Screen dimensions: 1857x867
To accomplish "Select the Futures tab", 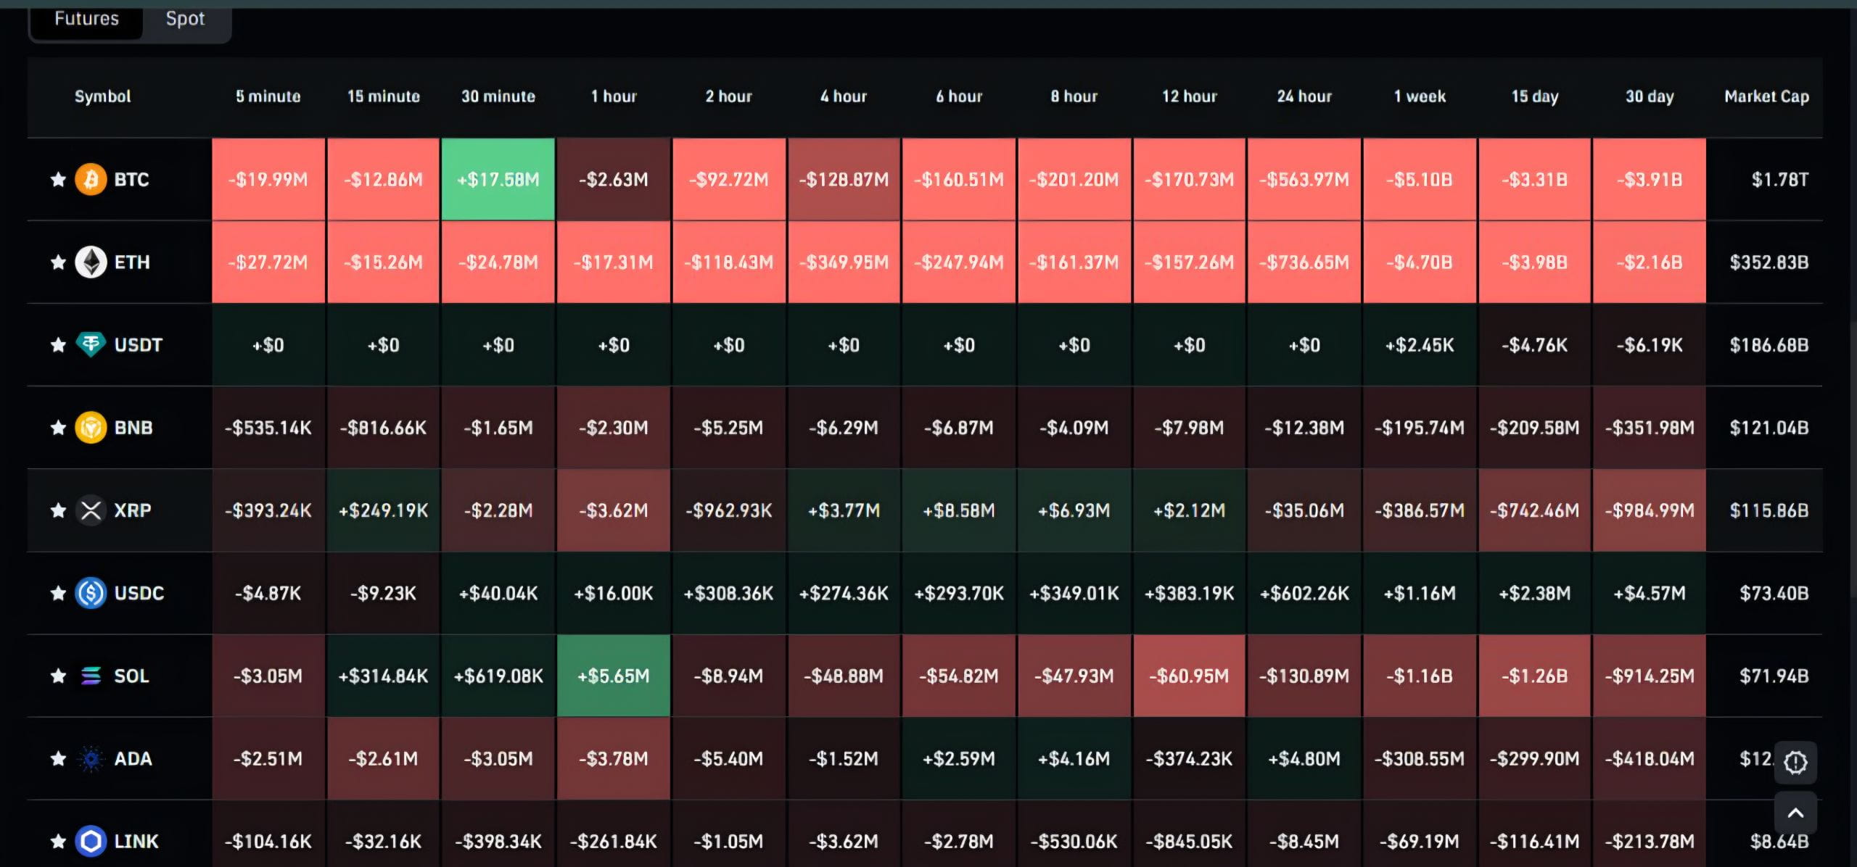I will click(x=86, y=19).
